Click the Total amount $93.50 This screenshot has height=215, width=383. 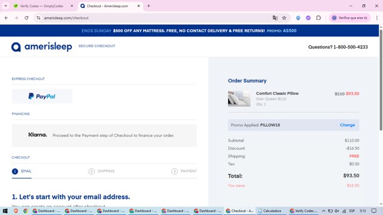coord(351,176)
